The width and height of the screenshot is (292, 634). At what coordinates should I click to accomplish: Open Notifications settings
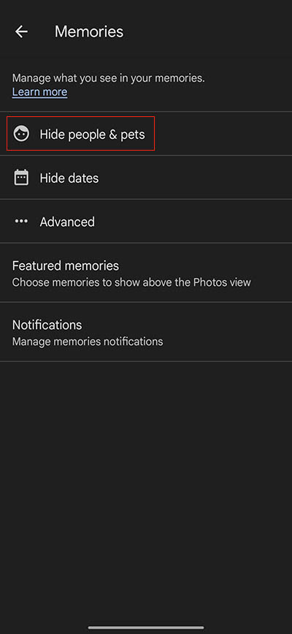click(x=146, y=332)
